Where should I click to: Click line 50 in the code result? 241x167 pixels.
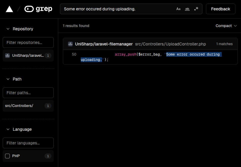coord(74,54)
